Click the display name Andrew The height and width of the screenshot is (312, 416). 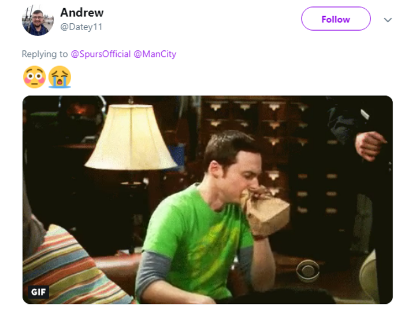pos(82,13)
